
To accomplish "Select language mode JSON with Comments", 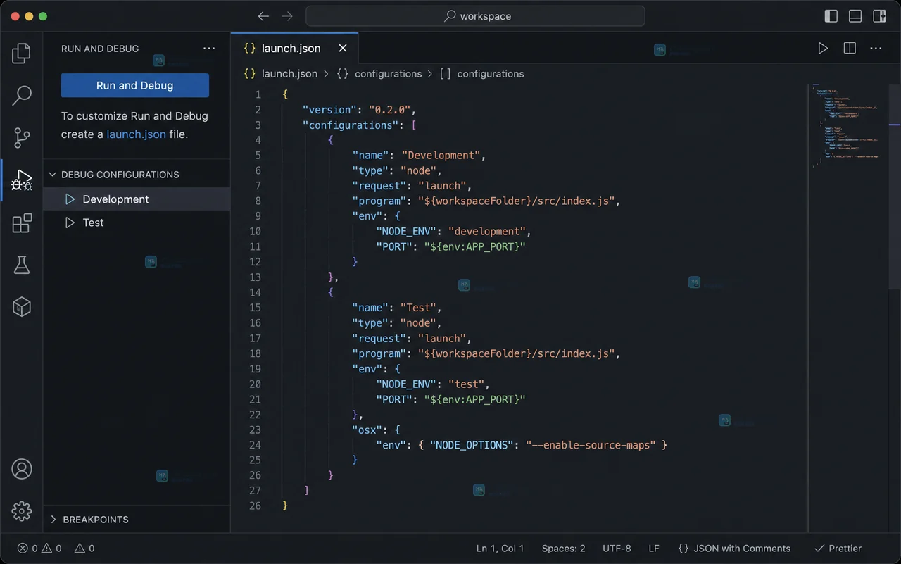I will click(734, 548).
